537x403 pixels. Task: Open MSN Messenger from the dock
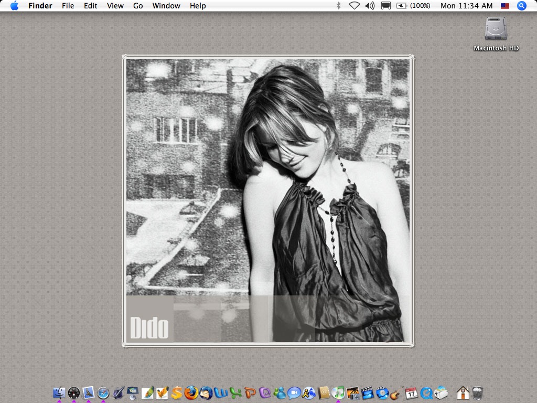280,393
